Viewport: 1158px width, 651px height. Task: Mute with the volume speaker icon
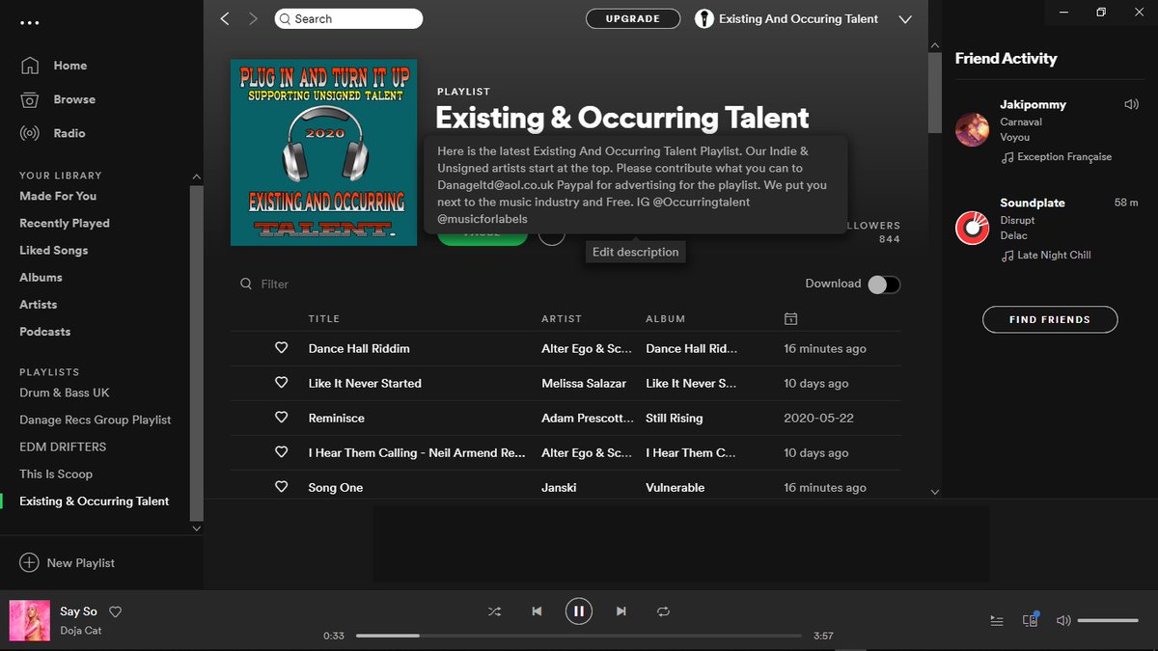click(1063, 621)
